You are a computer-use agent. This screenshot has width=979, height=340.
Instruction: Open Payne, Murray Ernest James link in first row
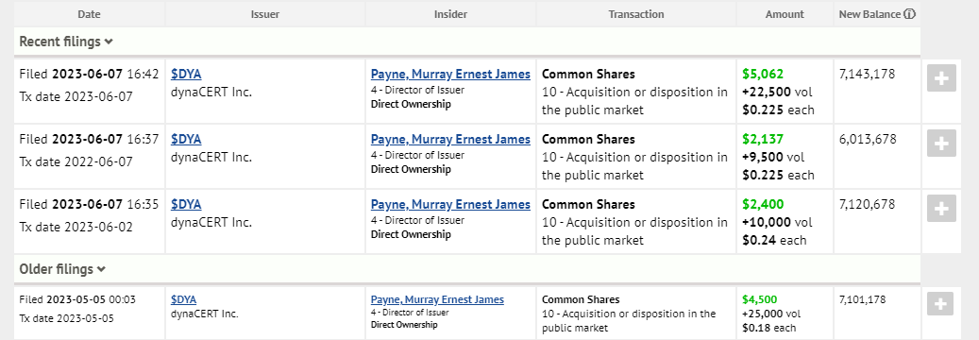pos(450,75)
